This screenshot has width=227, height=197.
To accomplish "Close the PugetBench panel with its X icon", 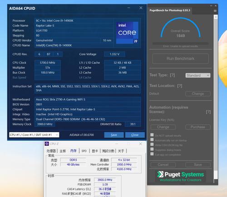I will (x=216, y=6).
